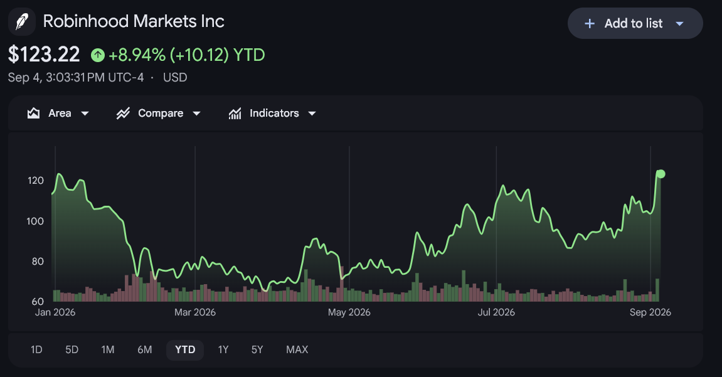Click the $123.22 price text
Screen dimensions: 722x377
(x=44, y=55)
